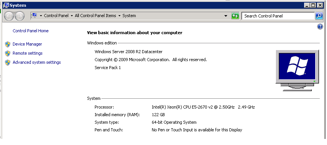Click the green Refresh button

click(235, 16)
